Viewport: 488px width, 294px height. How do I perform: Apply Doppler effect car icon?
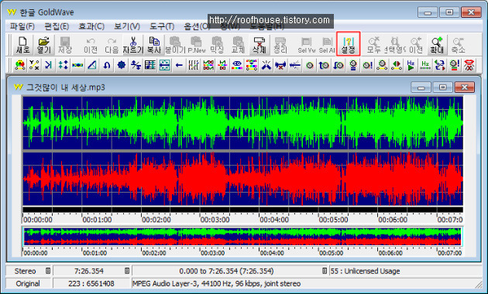pos(20,65)
